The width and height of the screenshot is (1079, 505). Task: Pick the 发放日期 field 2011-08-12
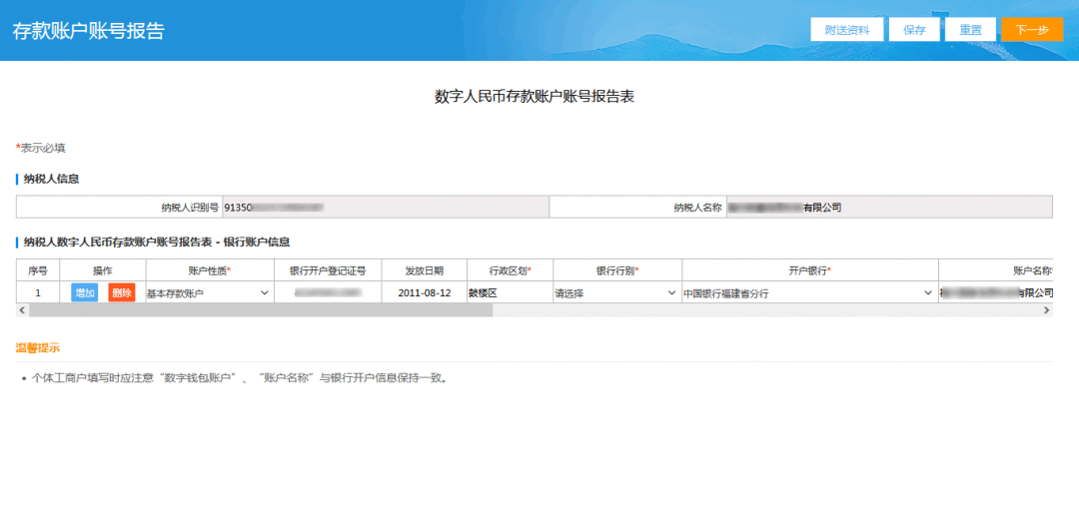(425, 293)
